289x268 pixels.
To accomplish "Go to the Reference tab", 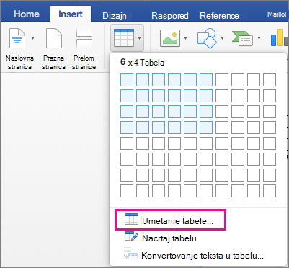I will click(x=219, y=16).
